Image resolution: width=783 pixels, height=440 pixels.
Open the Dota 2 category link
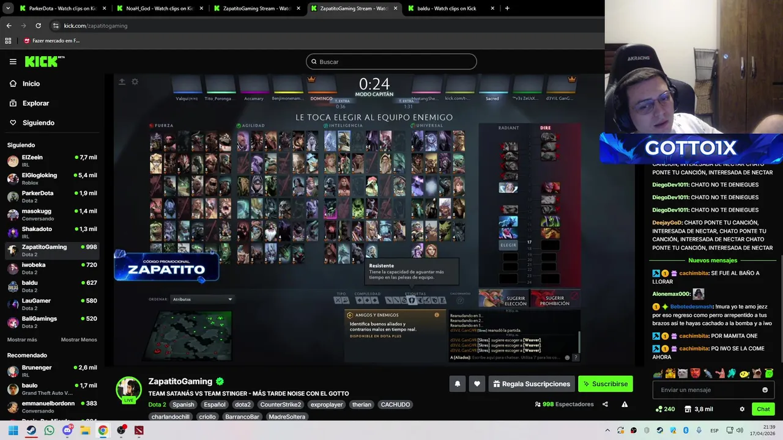157,405
